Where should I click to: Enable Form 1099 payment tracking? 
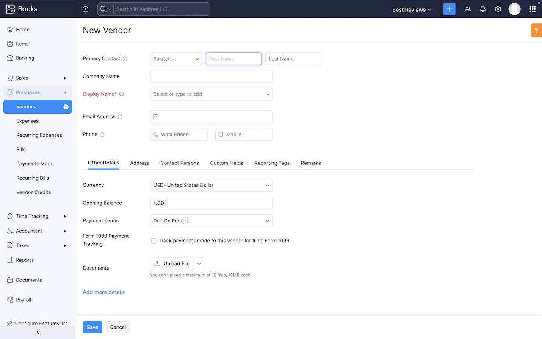pos(154,240)
